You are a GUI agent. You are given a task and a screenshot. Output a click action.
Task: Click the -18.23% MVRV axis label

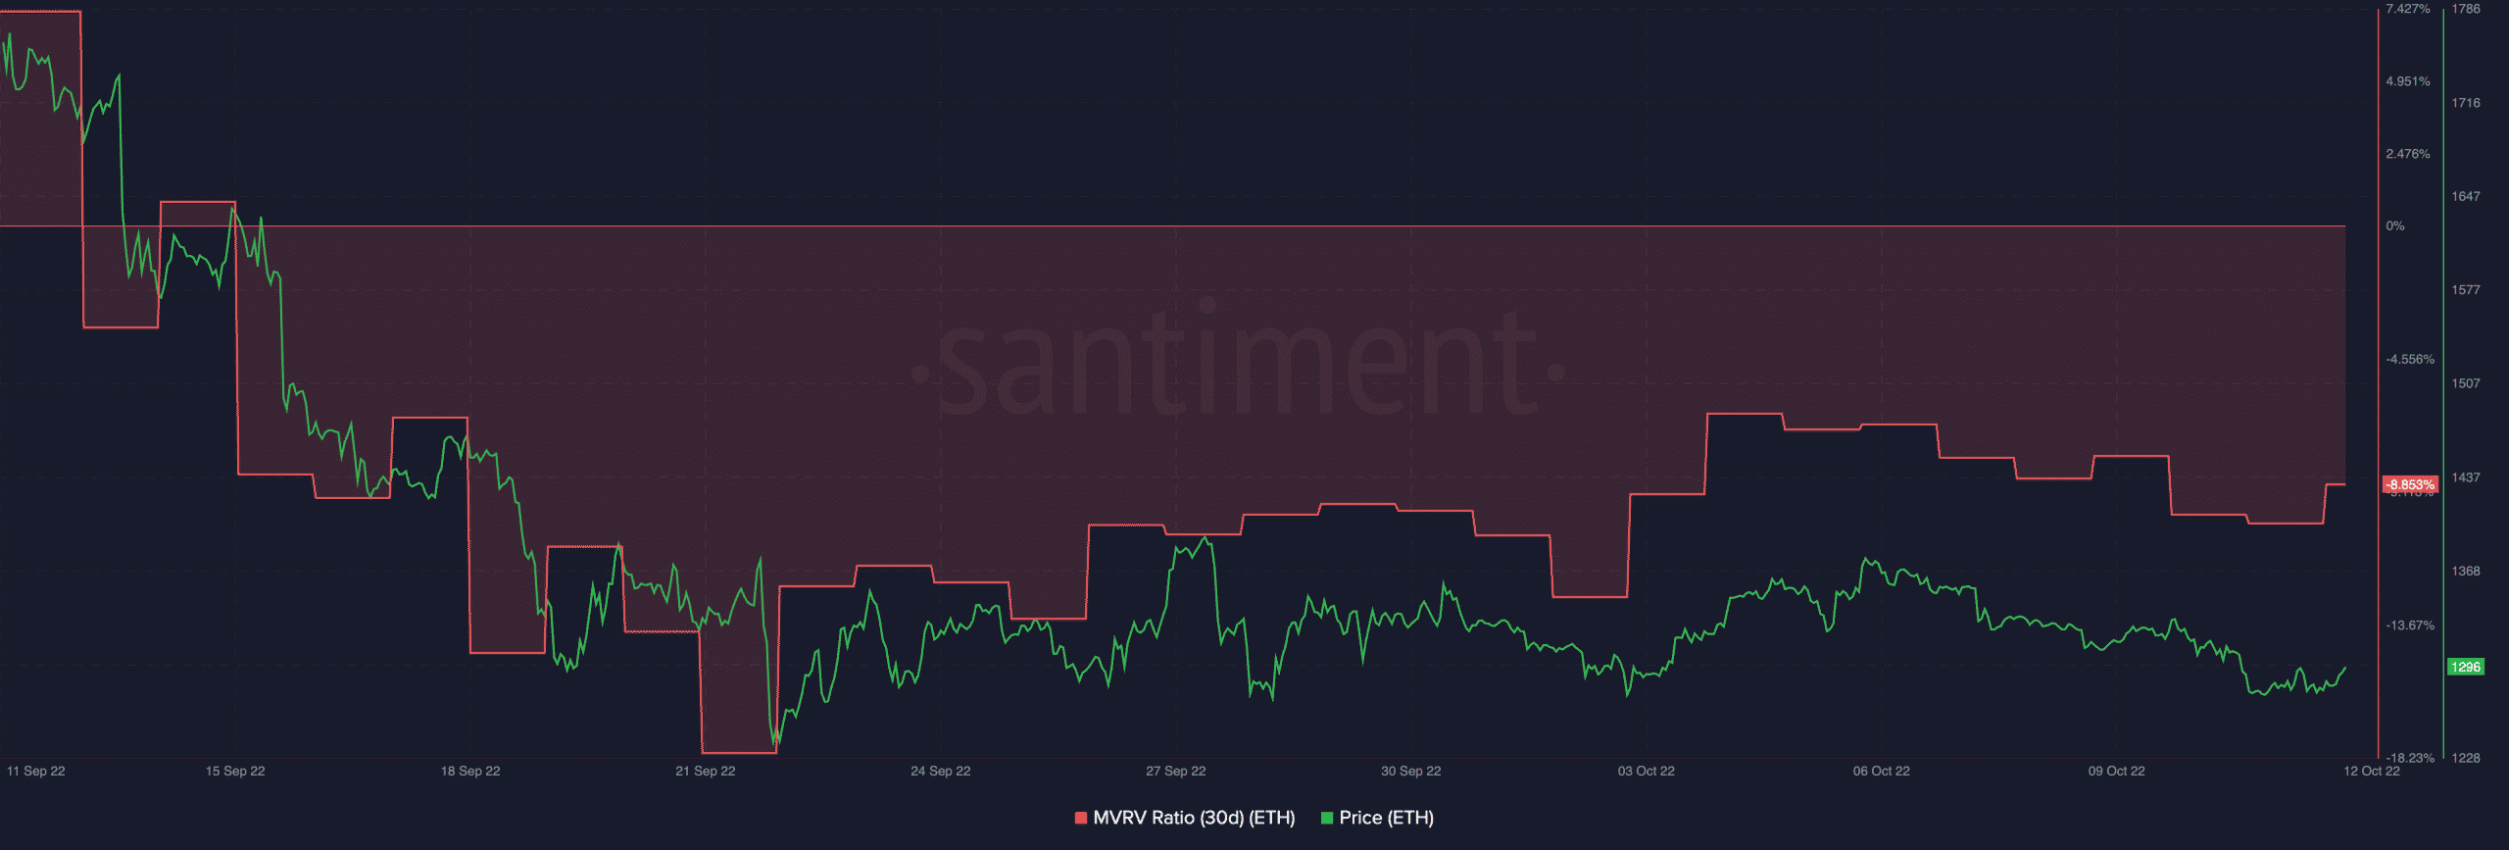click(x=2410, y=758)
